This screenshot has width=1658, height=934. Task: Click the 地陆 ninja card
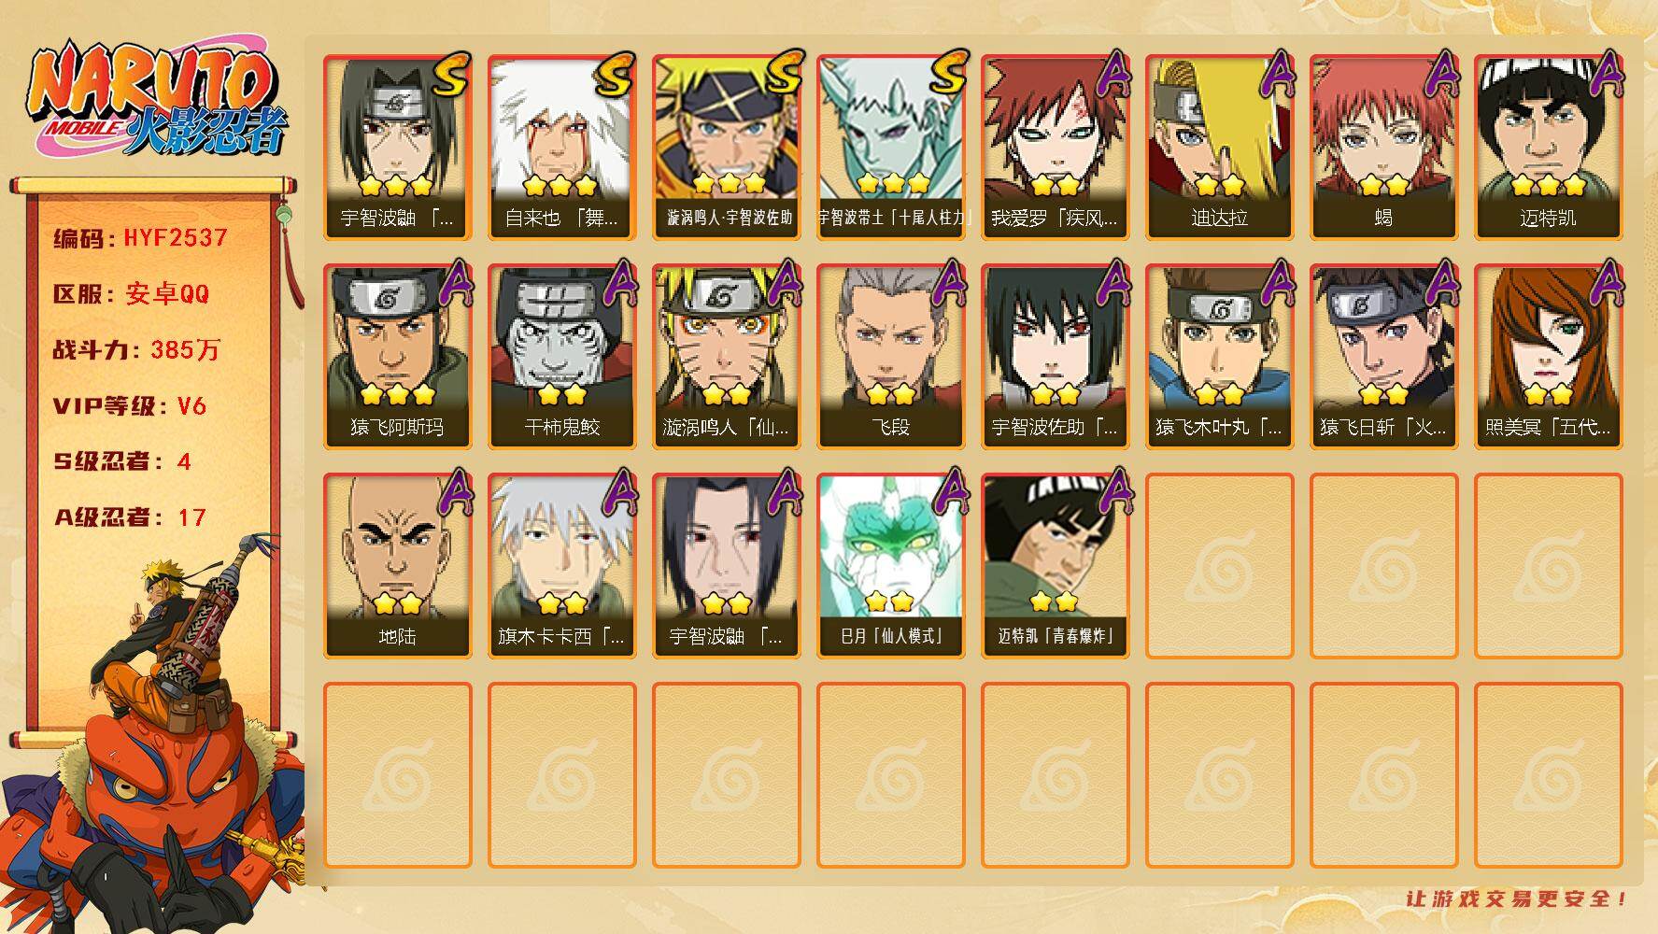397,566
